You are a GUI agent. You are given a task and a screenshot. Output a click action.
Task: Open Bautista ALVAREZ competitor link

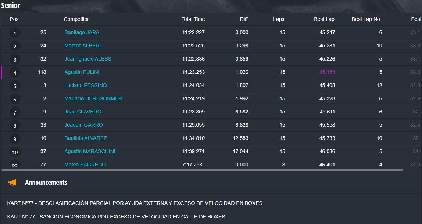85,138
